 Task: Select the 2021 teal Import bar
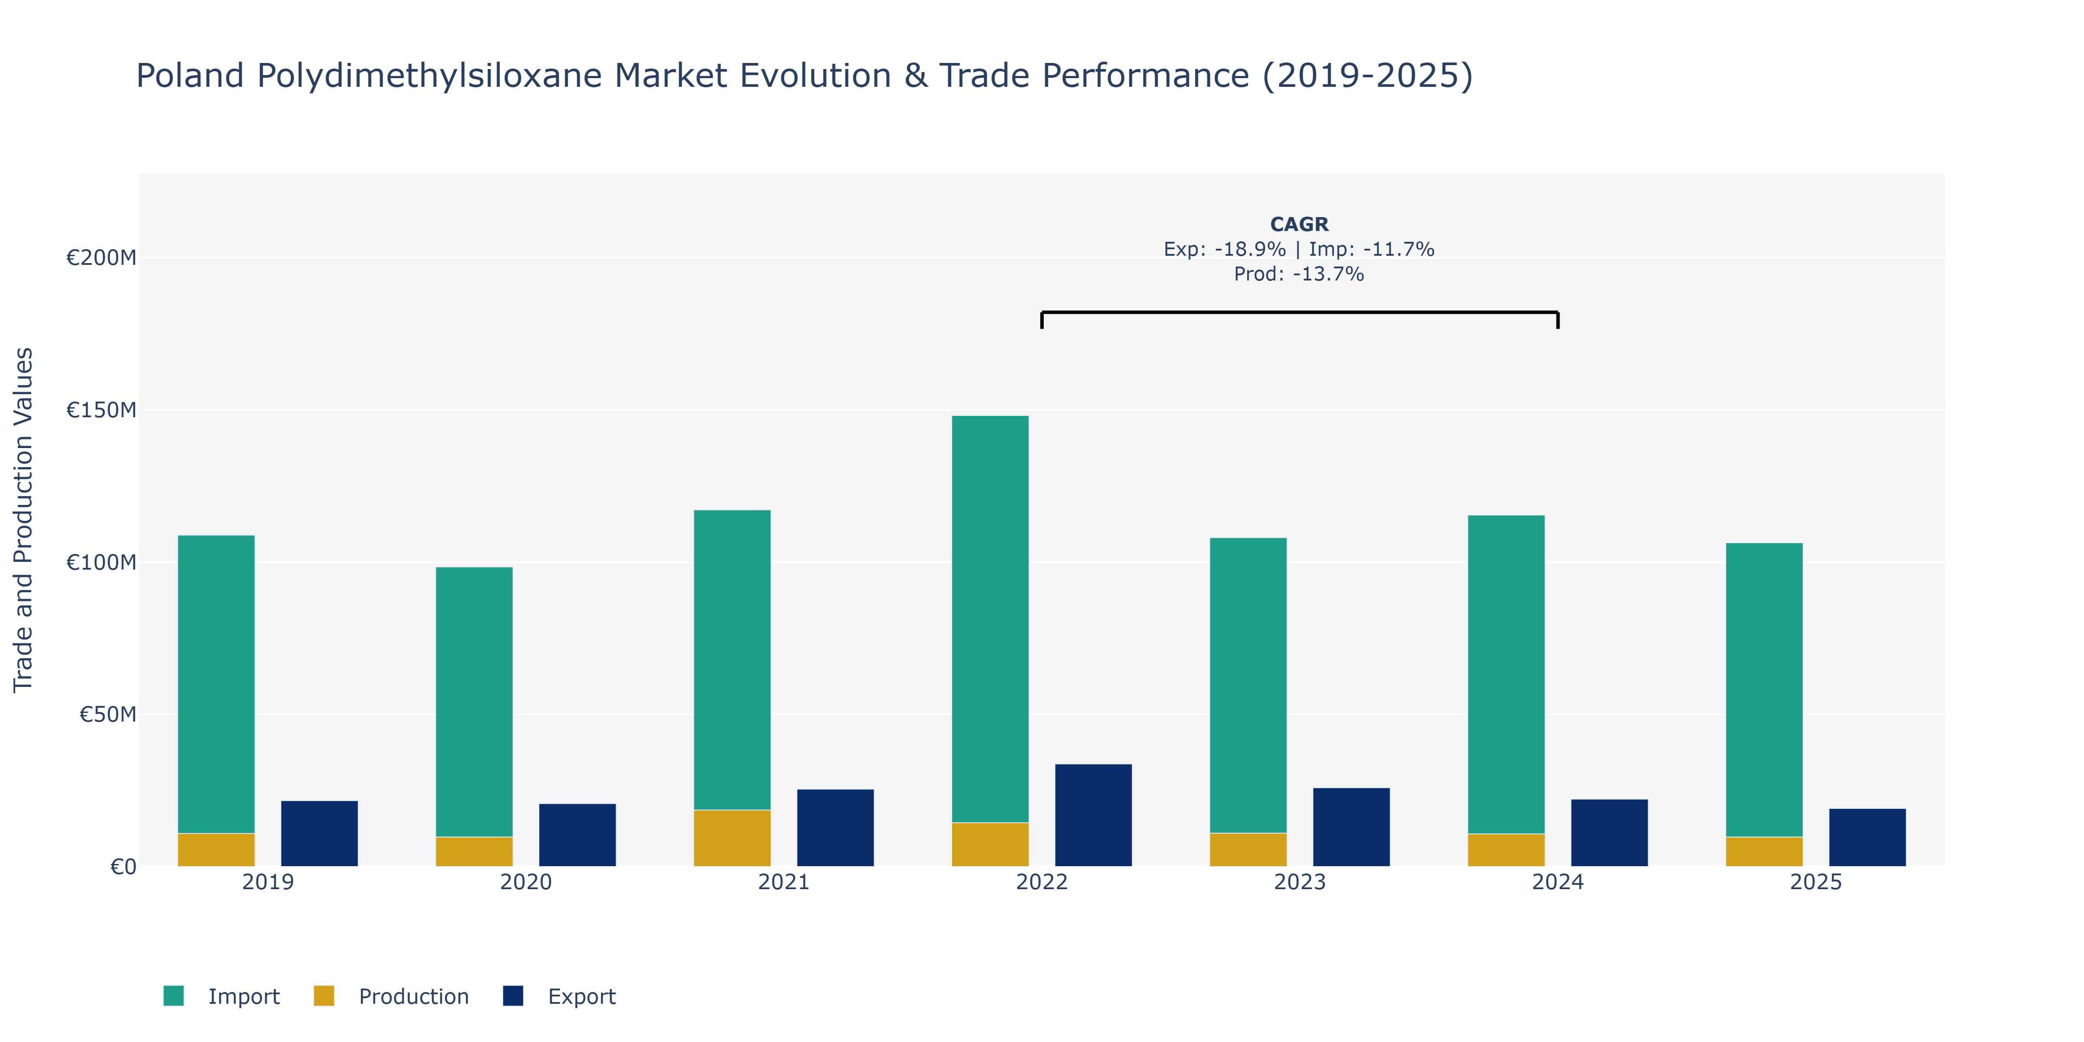[732, 660]
